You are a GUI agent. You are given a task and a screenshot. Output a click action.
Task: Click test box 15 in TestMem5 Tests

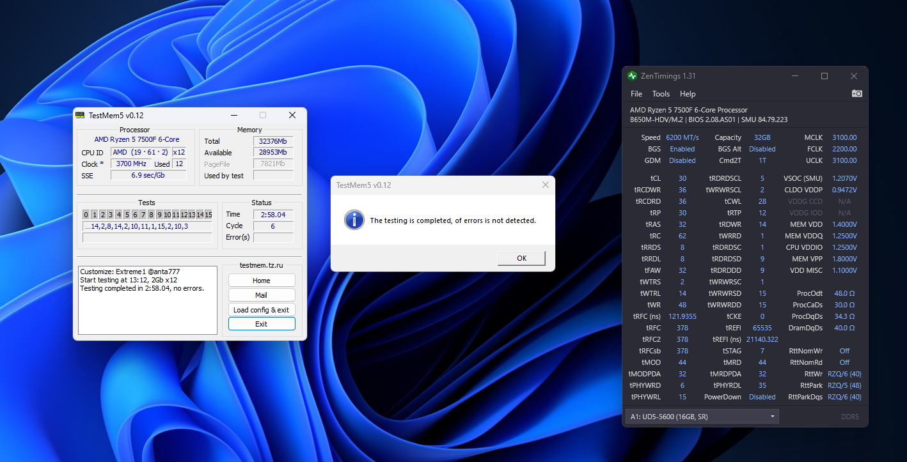point(209,215)
